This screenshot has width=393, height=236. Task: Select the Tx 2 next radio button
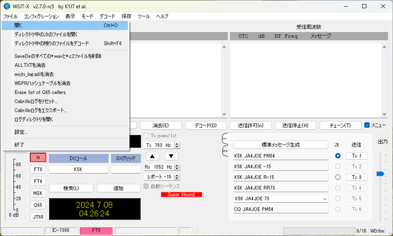[x=338, y=167]
